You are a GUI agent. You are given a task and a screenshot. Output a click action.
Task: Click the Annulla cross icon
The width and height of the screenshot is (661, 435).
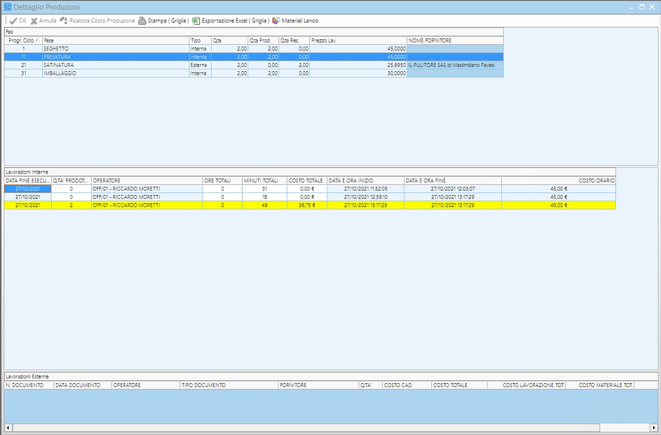click(34, 21)
